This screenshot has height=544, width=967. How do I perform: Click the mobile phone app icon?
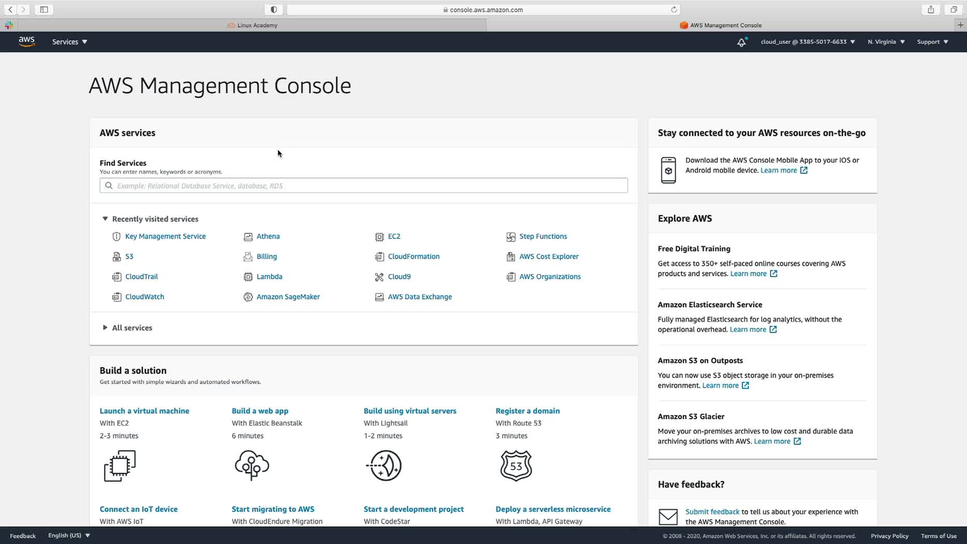pos(669,170)
